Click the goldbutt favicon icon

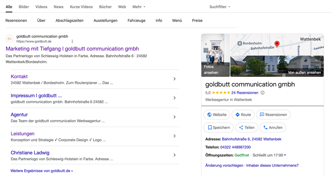tap(9, 39)
